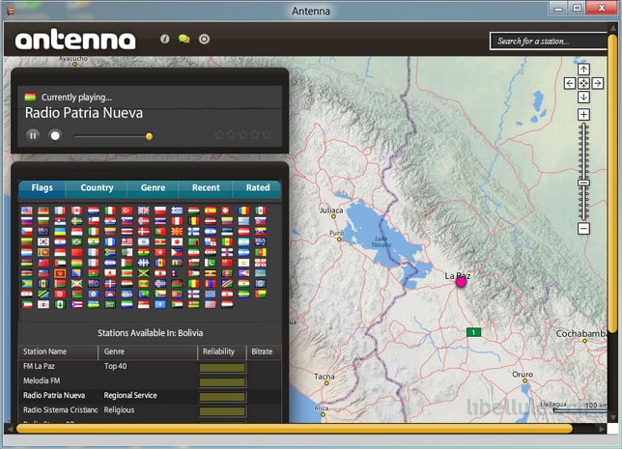Image resolution: width=622 pixels, height=449 pixels.
Task: Select the Sweden flag
Action: (x=76, y=221)
